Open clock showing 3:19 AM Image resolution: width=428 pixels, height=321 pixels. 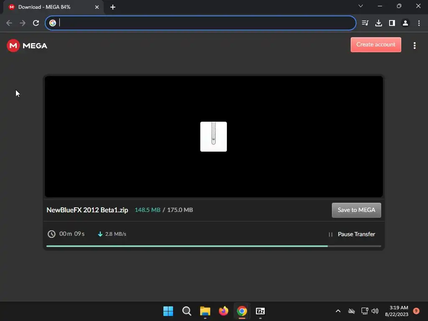click(397, 311)
